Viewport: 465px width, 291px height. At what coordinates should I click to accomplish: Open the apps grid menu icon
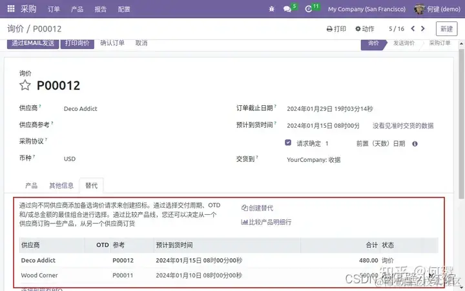[11, 8]
